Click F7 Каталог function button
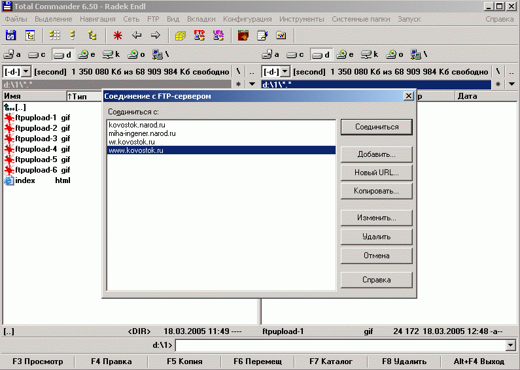Screen dimensions: 520x370 (330, 362)
